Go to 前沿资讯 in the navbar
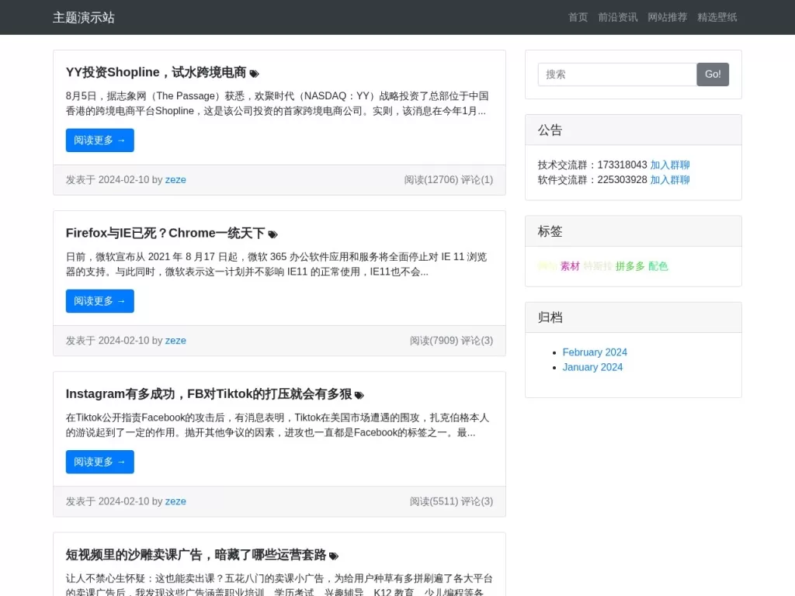The width and height of the screenshot is (795, 596). click(618, 17)
